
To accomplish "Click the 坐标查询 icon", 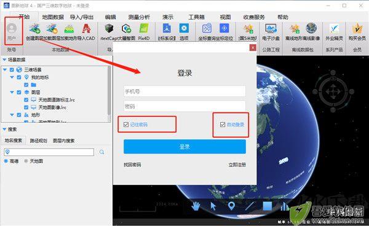I will (x=207, y=29).
